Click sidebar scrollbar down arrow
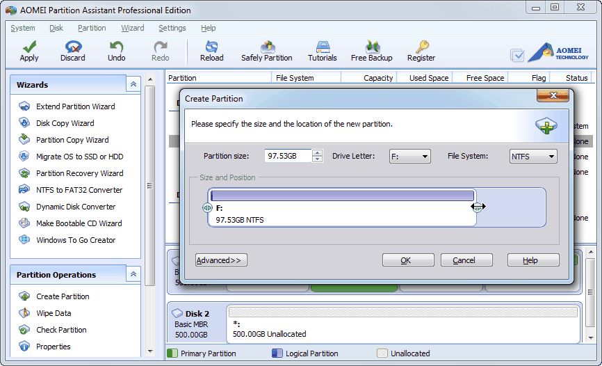Viewport: 602px width, 366px height. click(x=150, y=351)
